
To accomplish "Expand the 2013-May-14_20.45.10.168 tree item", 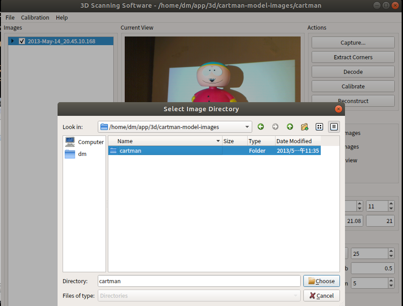I will pyautogui.click(x=12, y=41).
